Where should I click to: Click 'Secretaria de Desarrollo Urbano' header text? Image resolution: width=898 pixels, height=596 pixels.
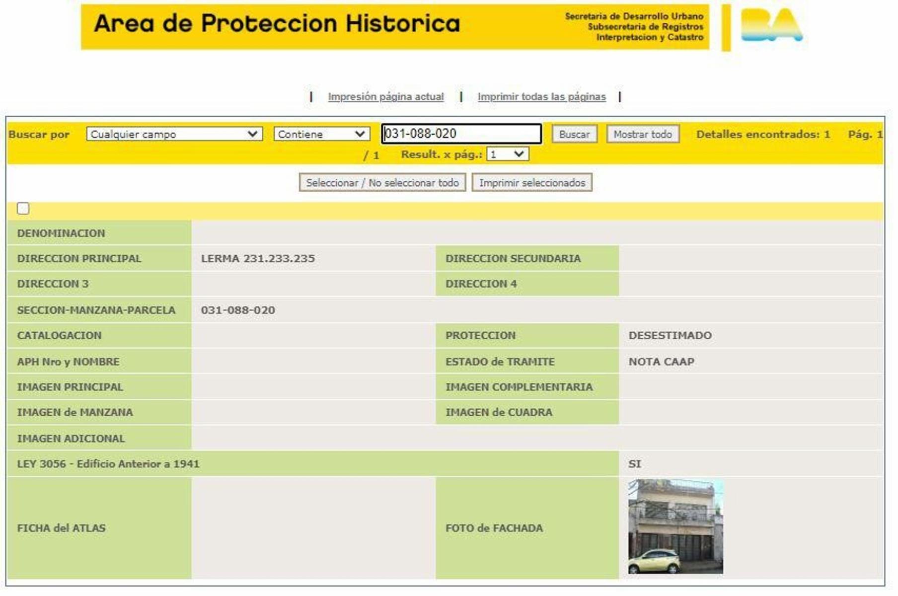[634, 16]
